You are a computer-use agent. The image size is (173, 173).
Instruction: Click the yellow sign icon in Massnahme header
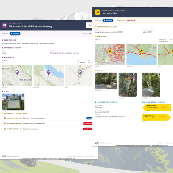[97, 12]
